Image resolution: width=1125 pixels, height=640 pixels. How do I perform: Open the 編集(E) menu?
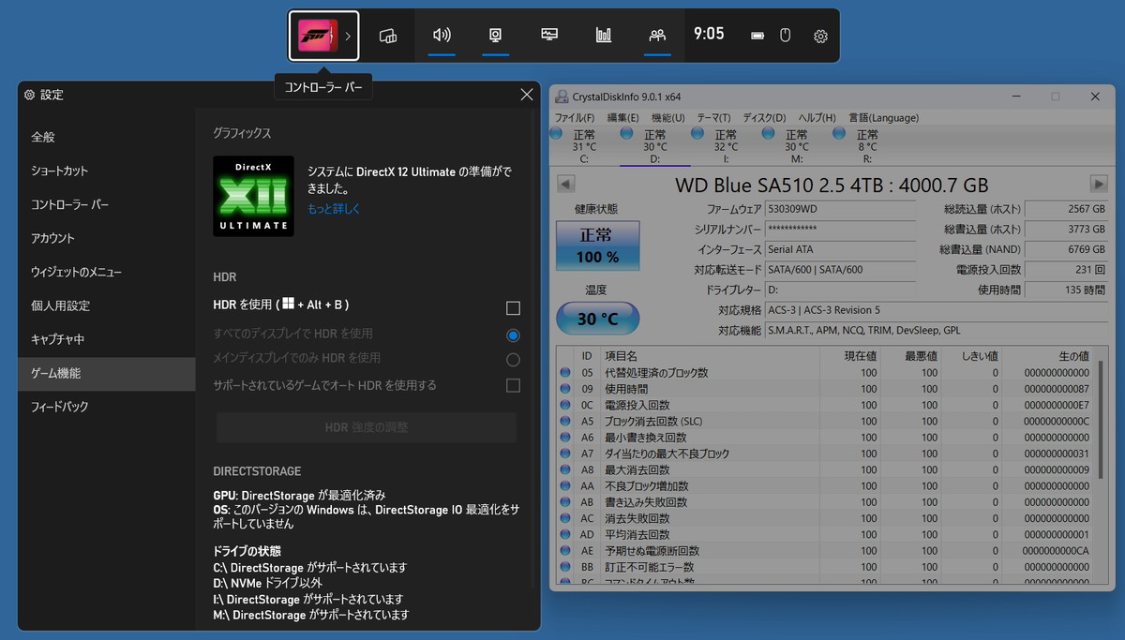(622, 118)
